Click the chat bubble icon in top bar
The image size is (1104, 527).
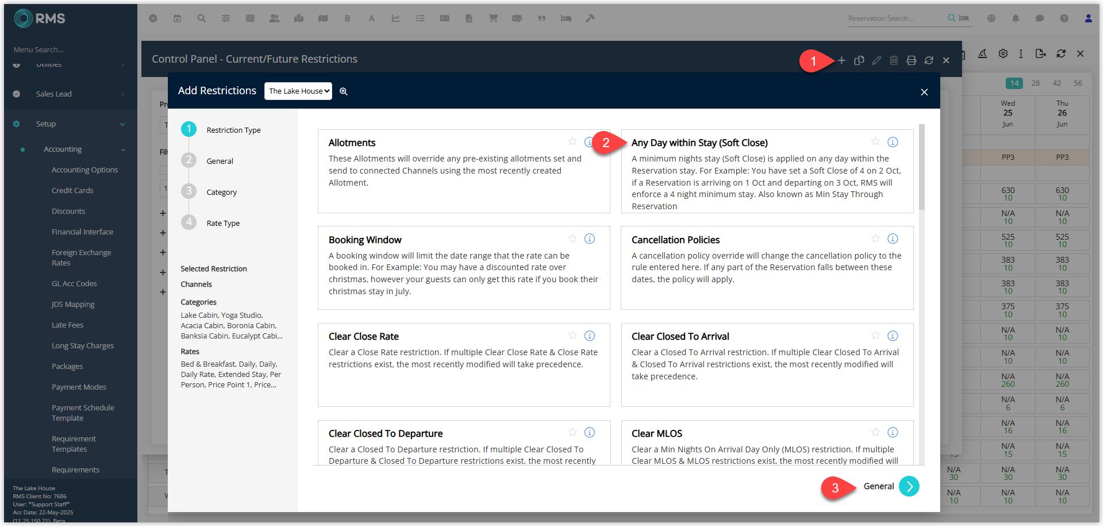(1040, 18)
